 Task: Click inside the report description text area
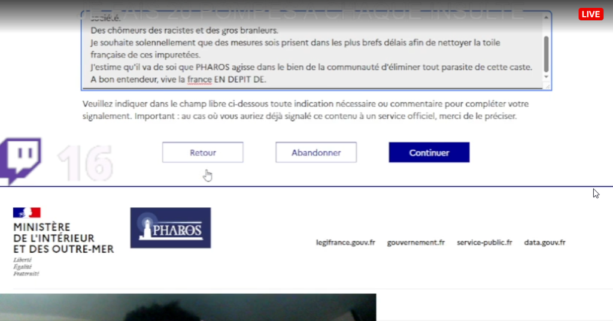316,51
